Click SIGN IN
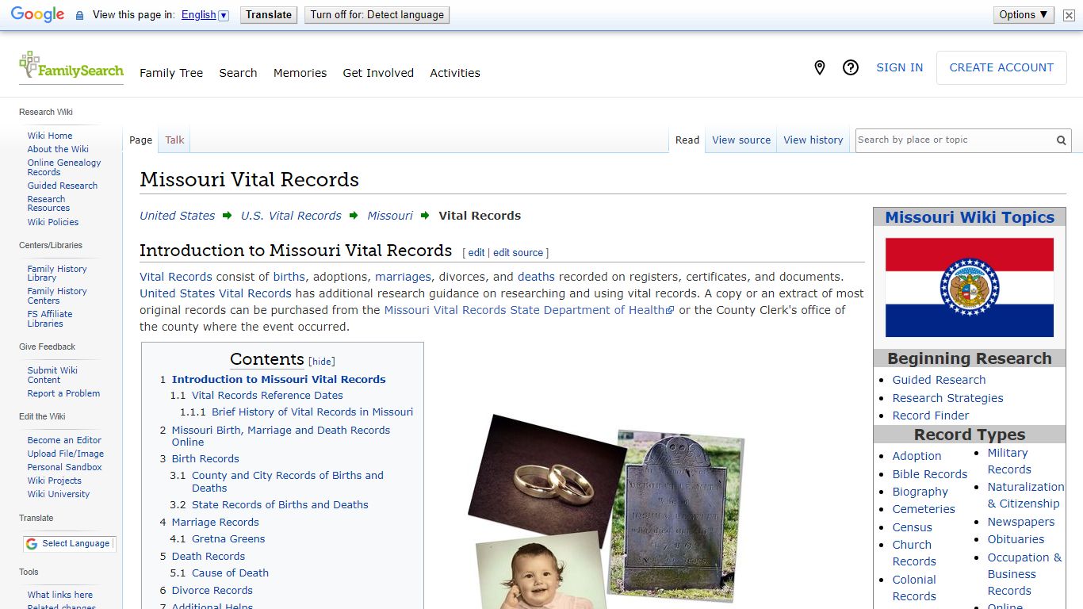This screenshot has height=609, width=1083. (x=899, y=68)
